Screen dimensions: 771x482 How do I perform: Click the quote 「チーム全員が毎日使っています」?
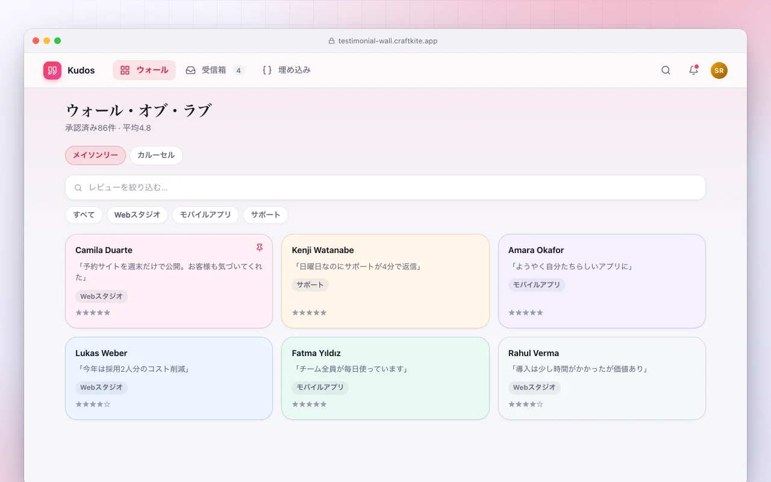tap(351, 369)
